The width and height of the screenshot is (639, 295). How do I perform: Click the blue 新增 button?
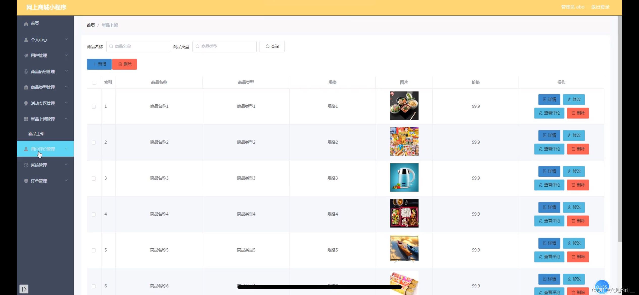[x=99, y=64]
